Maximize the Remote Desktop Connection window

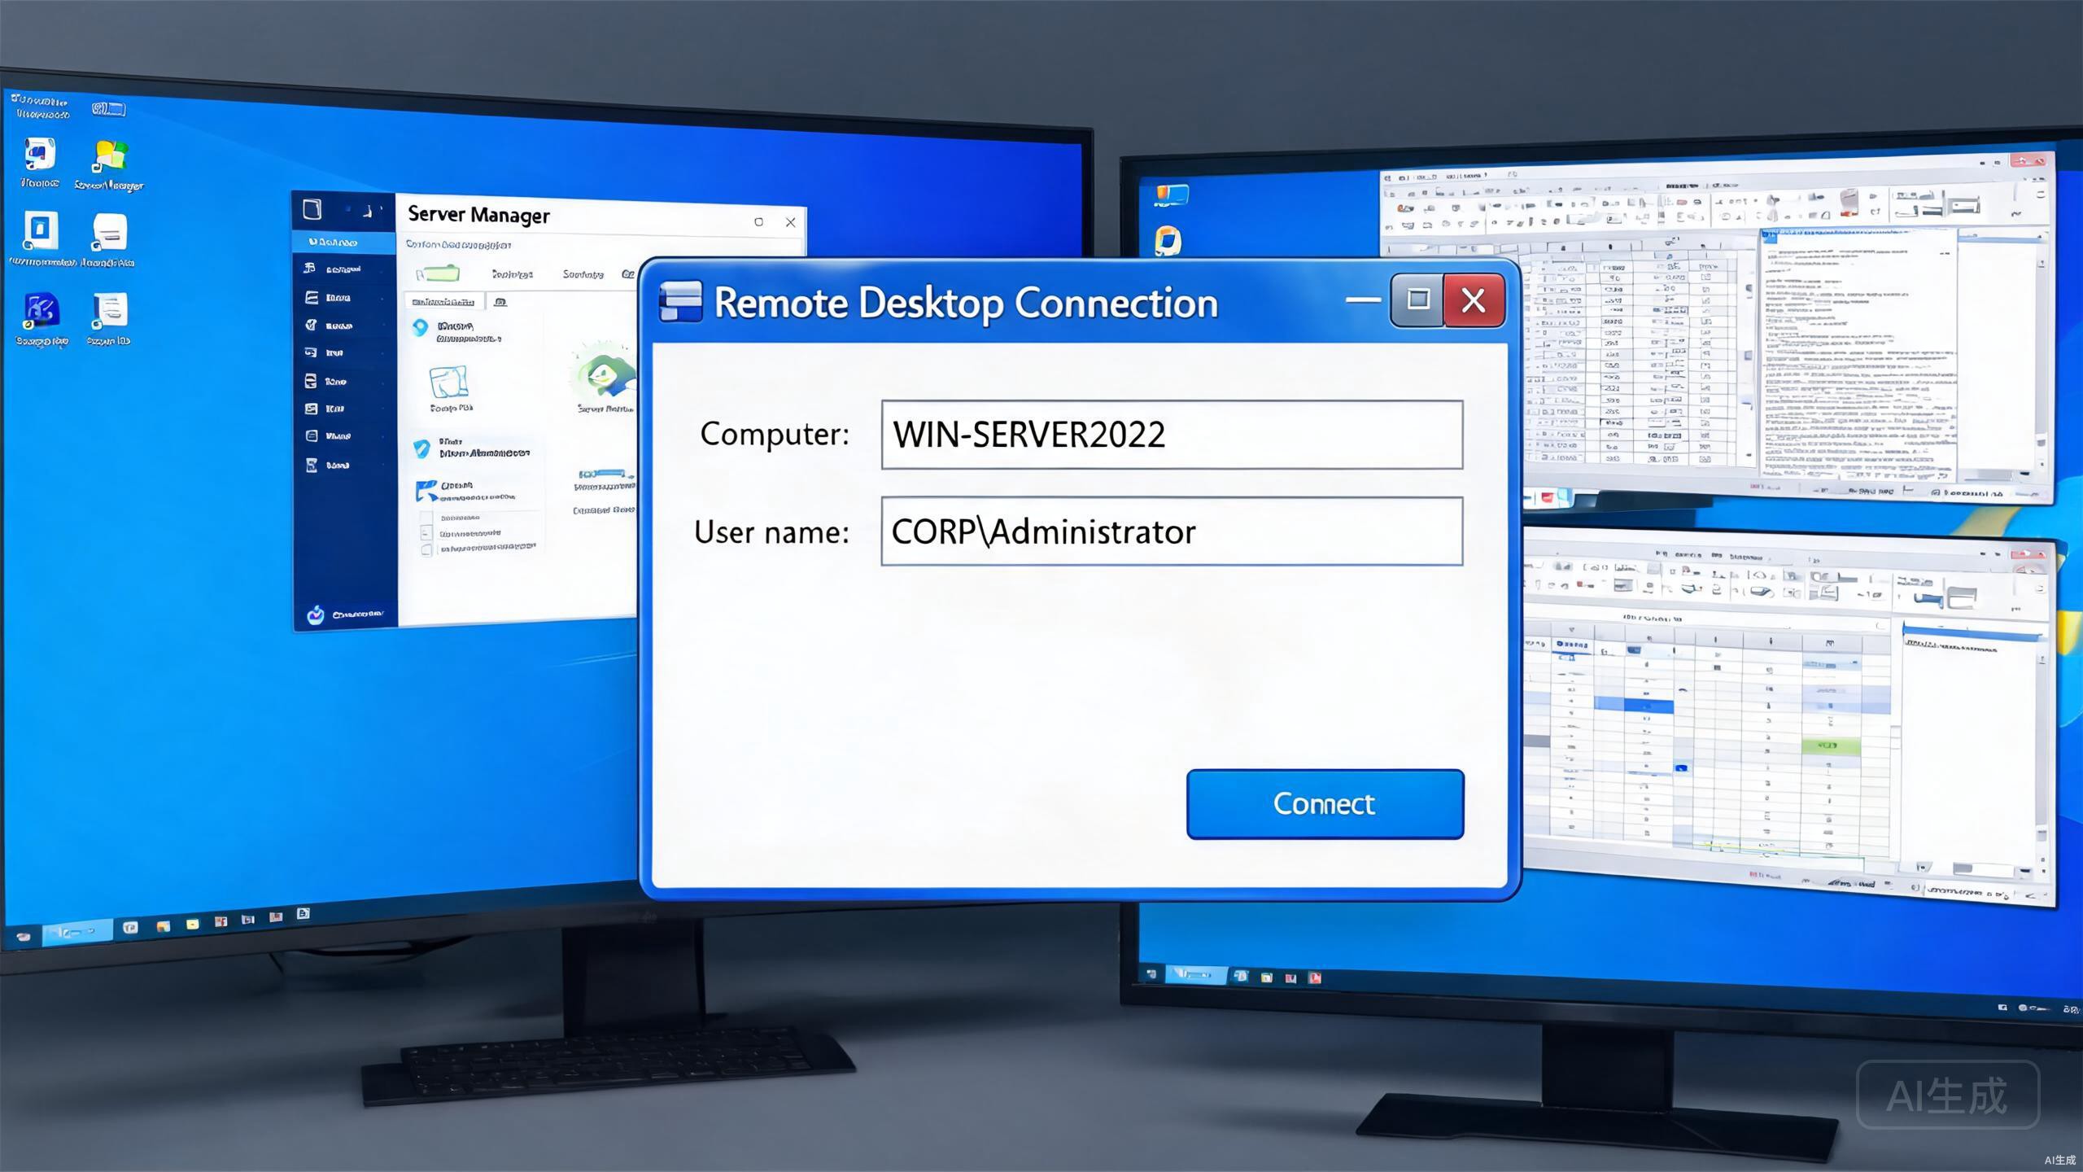pos(1417,300)
